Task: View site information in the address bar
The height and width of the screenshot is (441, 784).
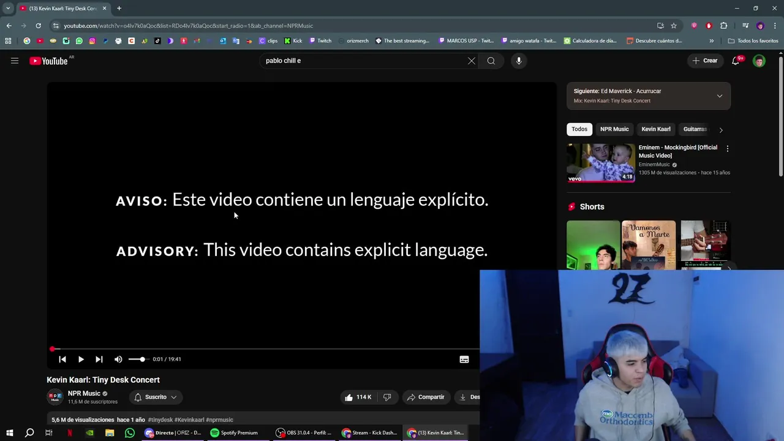Action: click(x=56, y=26)
